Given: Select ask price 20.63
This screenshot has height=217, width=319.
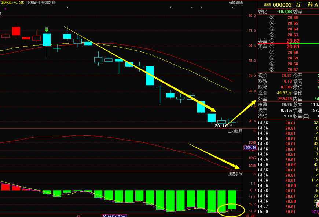Looking at the screenshot, I should [293, 35].
